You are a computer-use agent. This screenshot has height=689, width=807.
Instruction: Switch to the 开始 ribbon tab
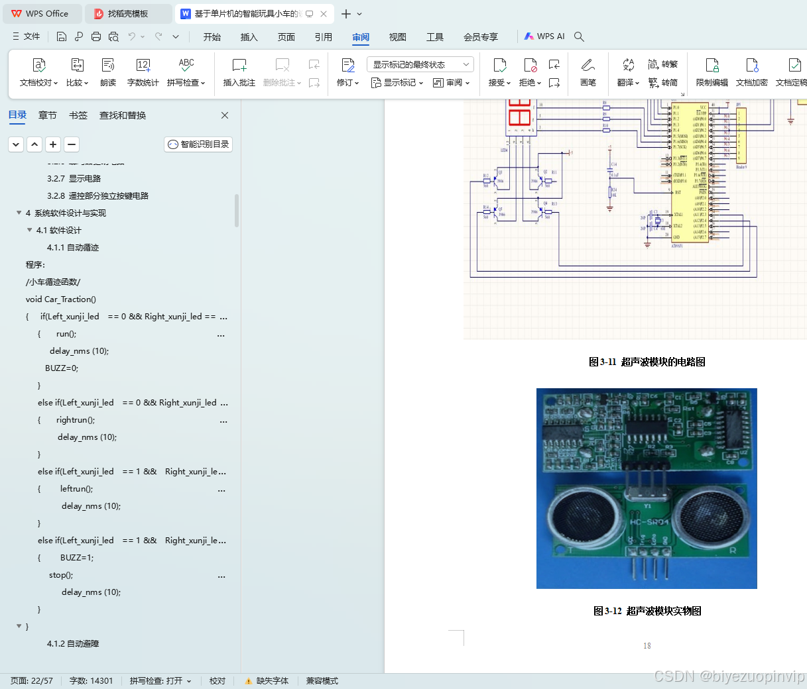212,37
